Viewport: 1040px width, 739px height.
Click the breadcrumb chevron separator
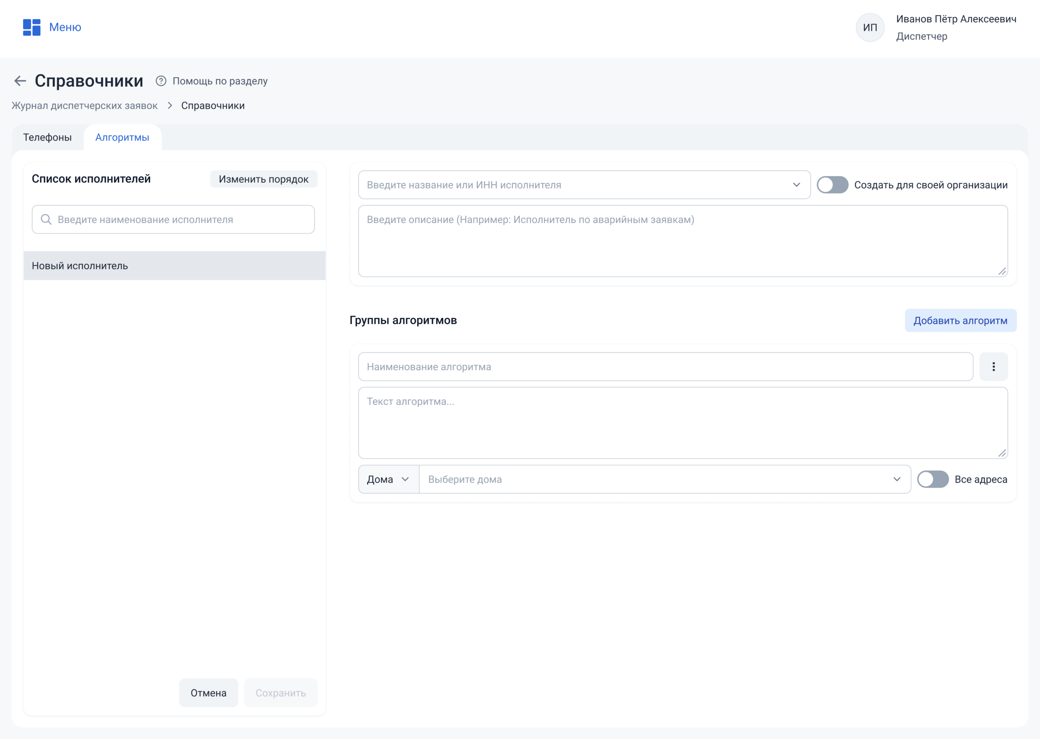[x=170, y=106]
